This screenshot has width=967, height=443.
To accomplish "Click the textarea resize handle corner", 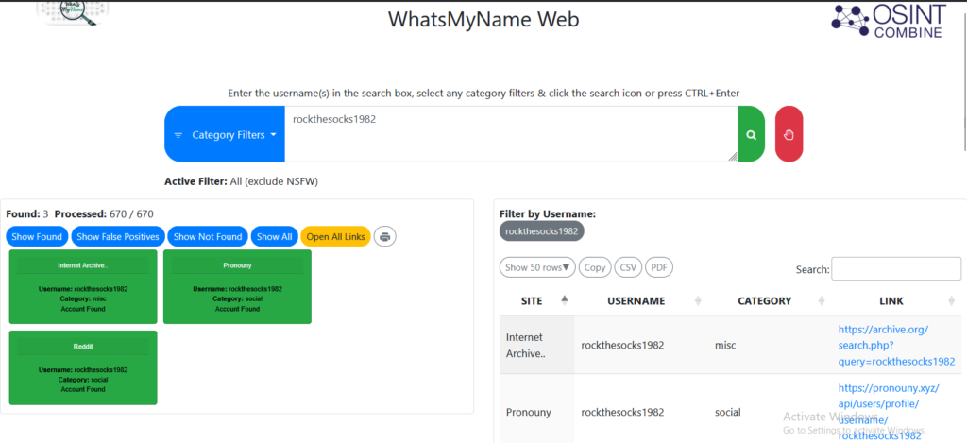I will point(732,157).
